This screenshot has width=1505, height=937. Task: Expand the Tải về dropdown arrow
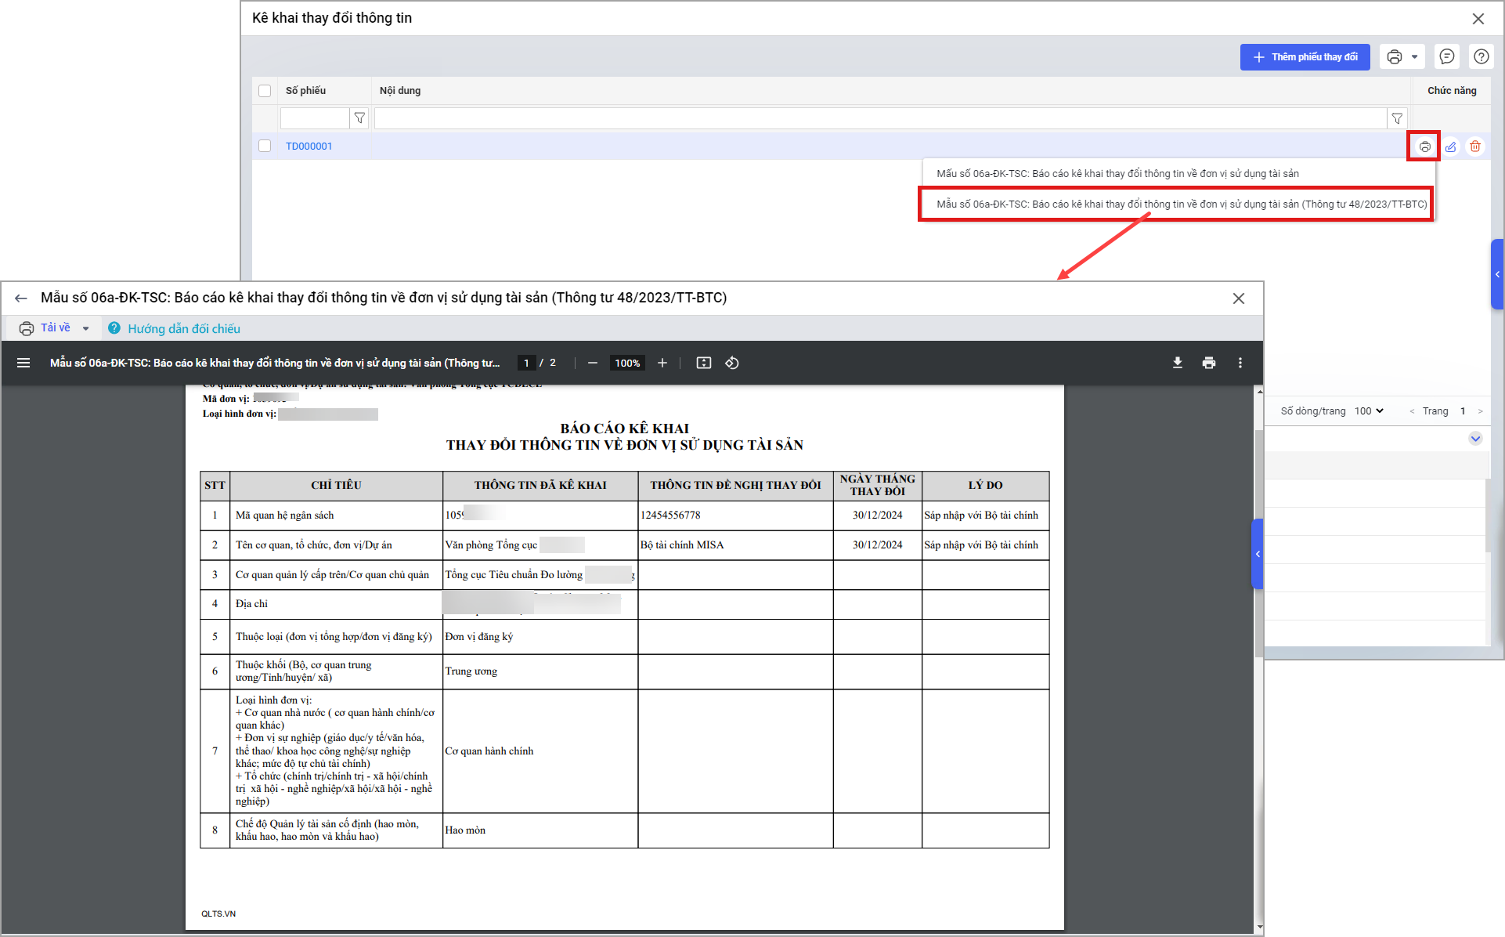86,329
